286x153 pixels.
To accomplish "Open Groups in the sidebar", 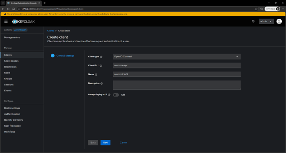I will click(x=22, y=79).
